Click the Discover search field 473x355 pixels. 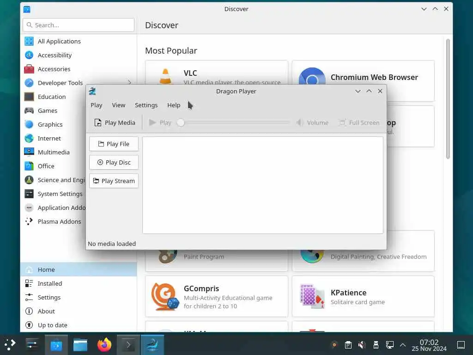point(79,25)
